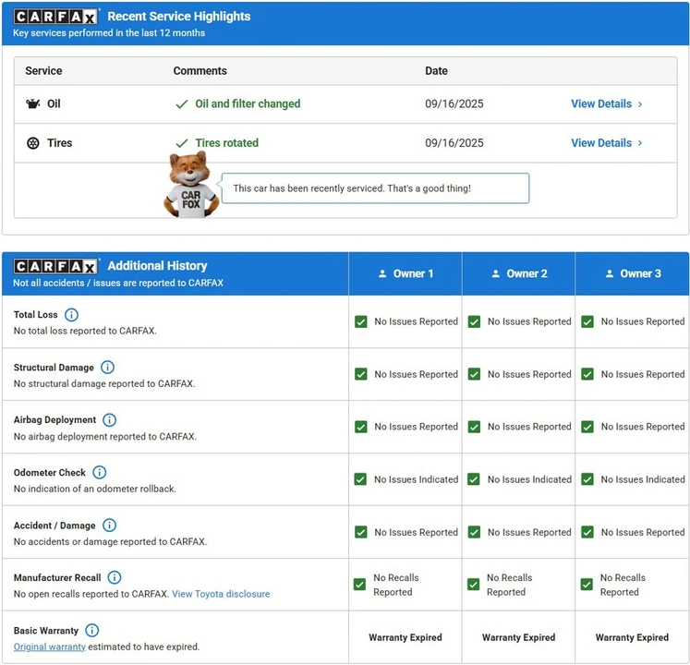Click 'No airbag deployment reported to CARFAX.' text
Viewport: 690px width, 665px height.
[x=105, y=437]
